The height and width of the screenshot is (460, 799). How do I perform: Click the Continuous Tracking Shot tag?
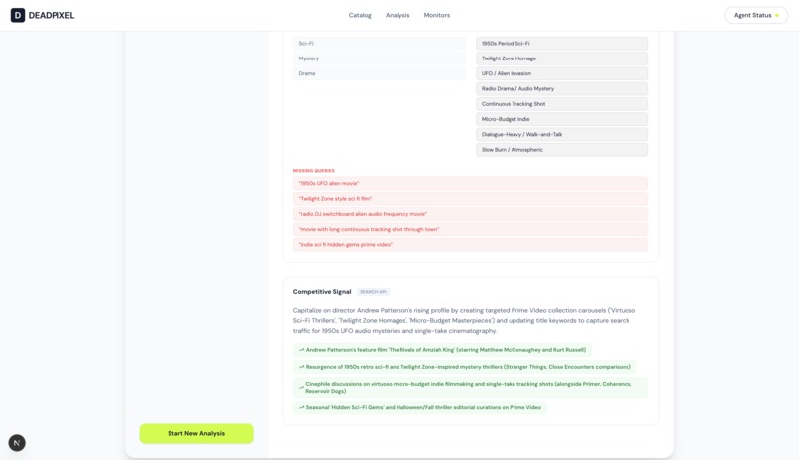[562, 104]
